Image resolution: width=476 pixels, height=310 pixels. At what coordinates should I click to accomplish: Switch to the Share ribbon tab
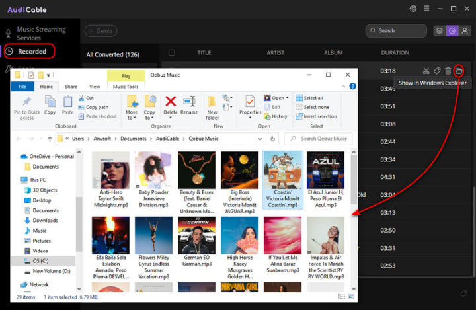[x=71, y=87]
